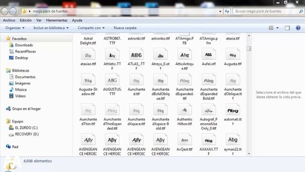Expand the path arrow before mega pack de fuentes
305x172 pixels.
(x=30, y=11)
